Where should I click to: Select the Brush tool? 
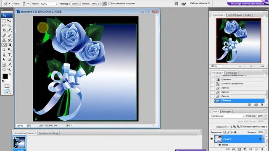point(9,35)
